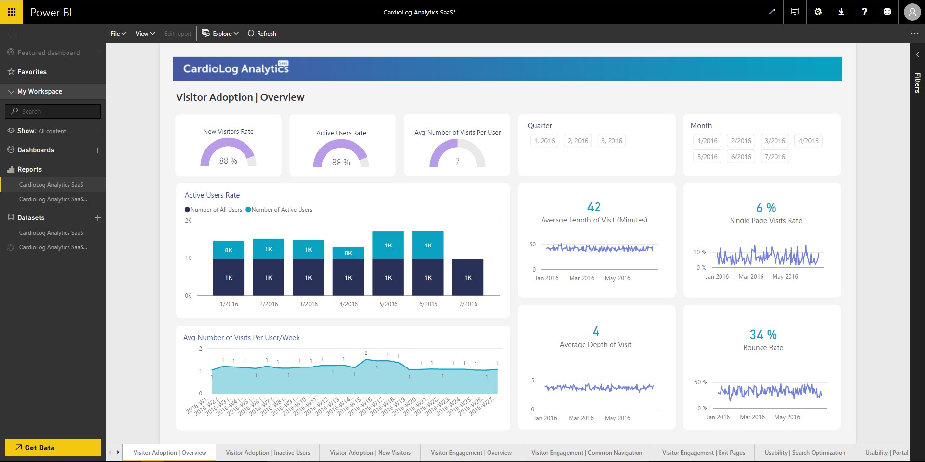The height and width of the screenshot is (462, 925).
Task: Select the 3/2016 month slicer
Action: 775,141
